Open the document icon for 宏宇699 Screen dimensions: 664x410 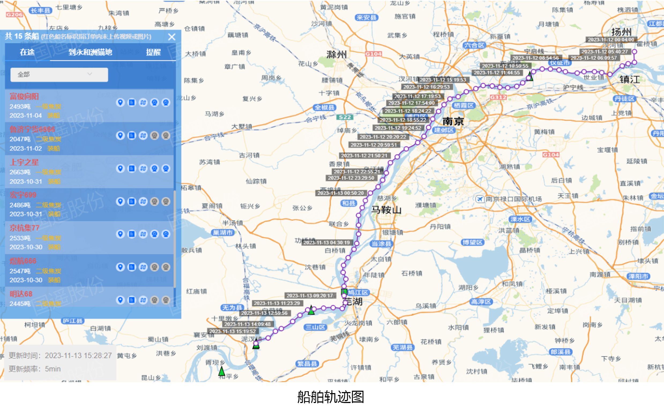tap(132, 202)
